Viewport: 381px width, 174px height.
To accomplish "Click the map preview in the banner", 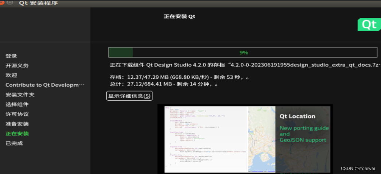I will 261,139.
